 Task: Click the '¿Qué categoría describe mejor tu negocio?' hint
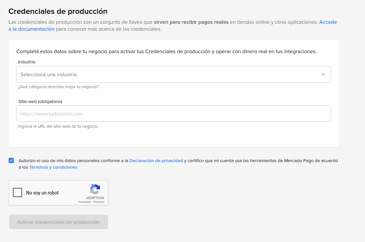tap(58, 87)
